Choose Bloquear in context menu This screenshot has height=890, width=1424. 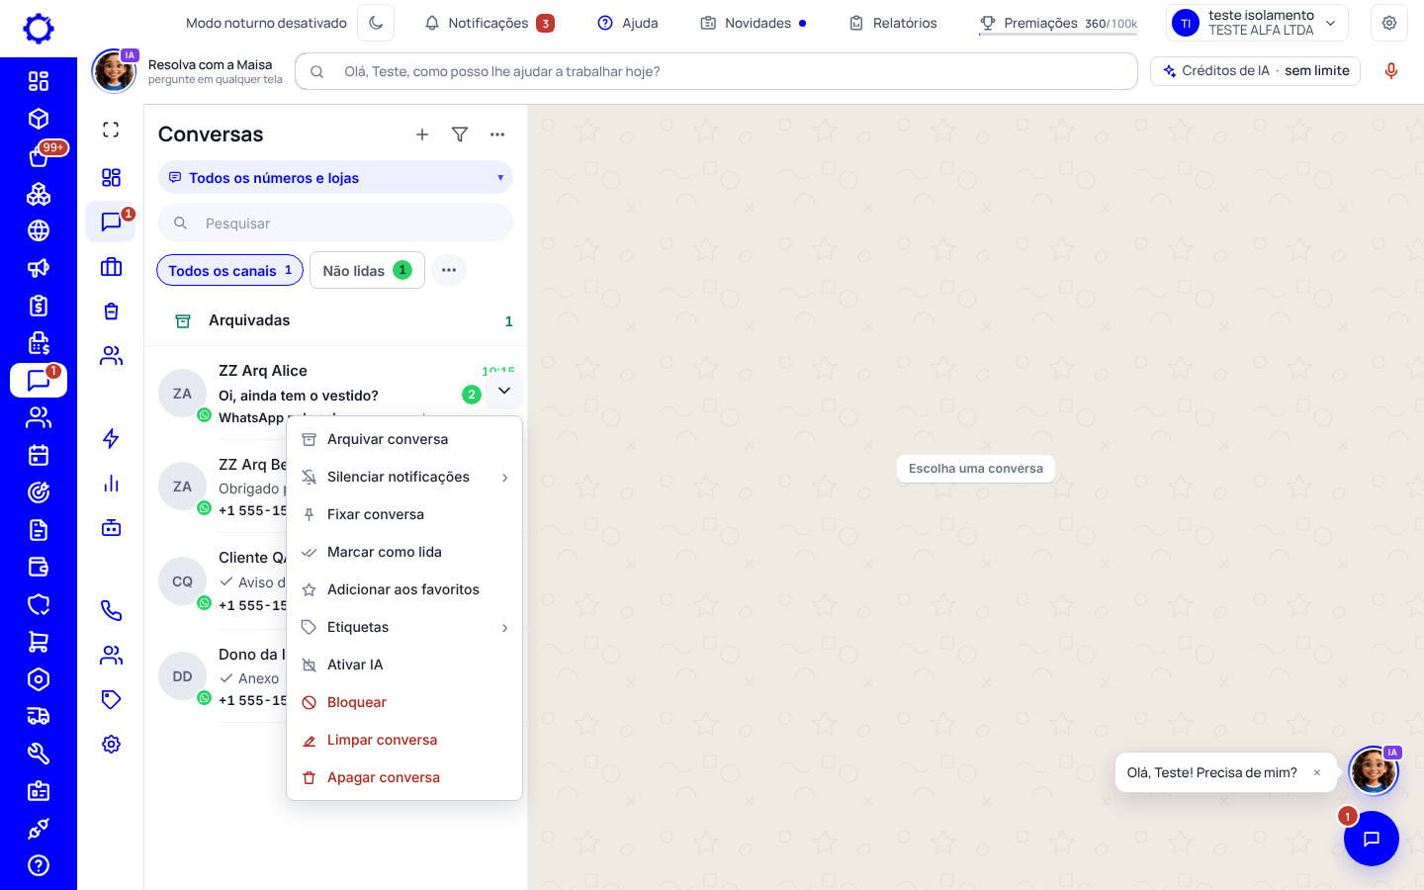404,702
